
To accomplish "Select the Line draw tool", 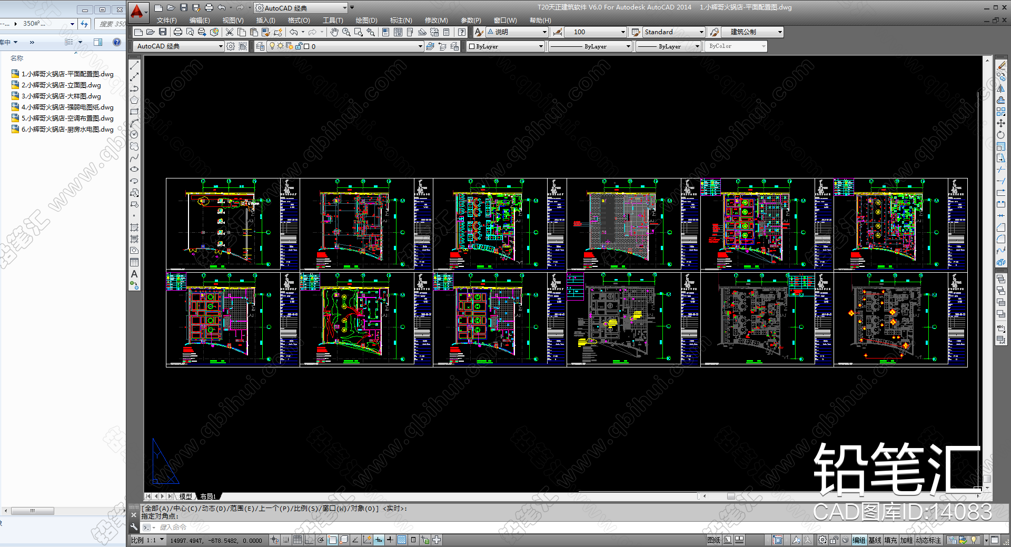I will point(134,65).
